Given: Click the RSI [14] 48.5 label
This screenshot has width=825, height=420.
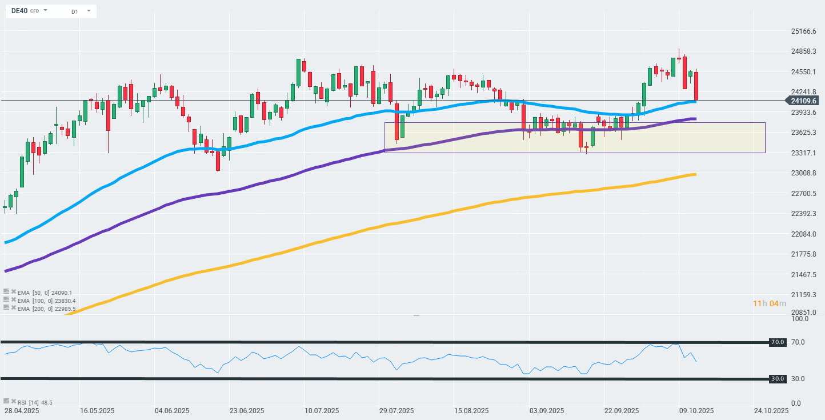Looking at the screenshot, I should pyautogui.click(x=35, y=402).
